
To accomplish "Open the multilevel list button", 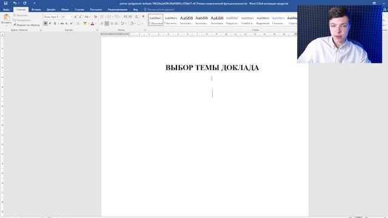I will pos(116,17).
